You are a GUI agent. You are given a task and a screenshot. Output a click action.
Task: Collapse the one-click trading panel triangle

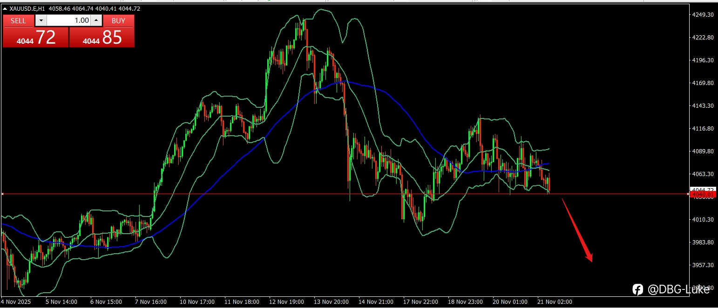coord(5,8)
